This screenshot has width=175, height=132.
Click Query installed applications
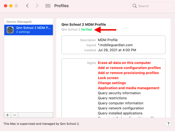click(x=120, y=113)
